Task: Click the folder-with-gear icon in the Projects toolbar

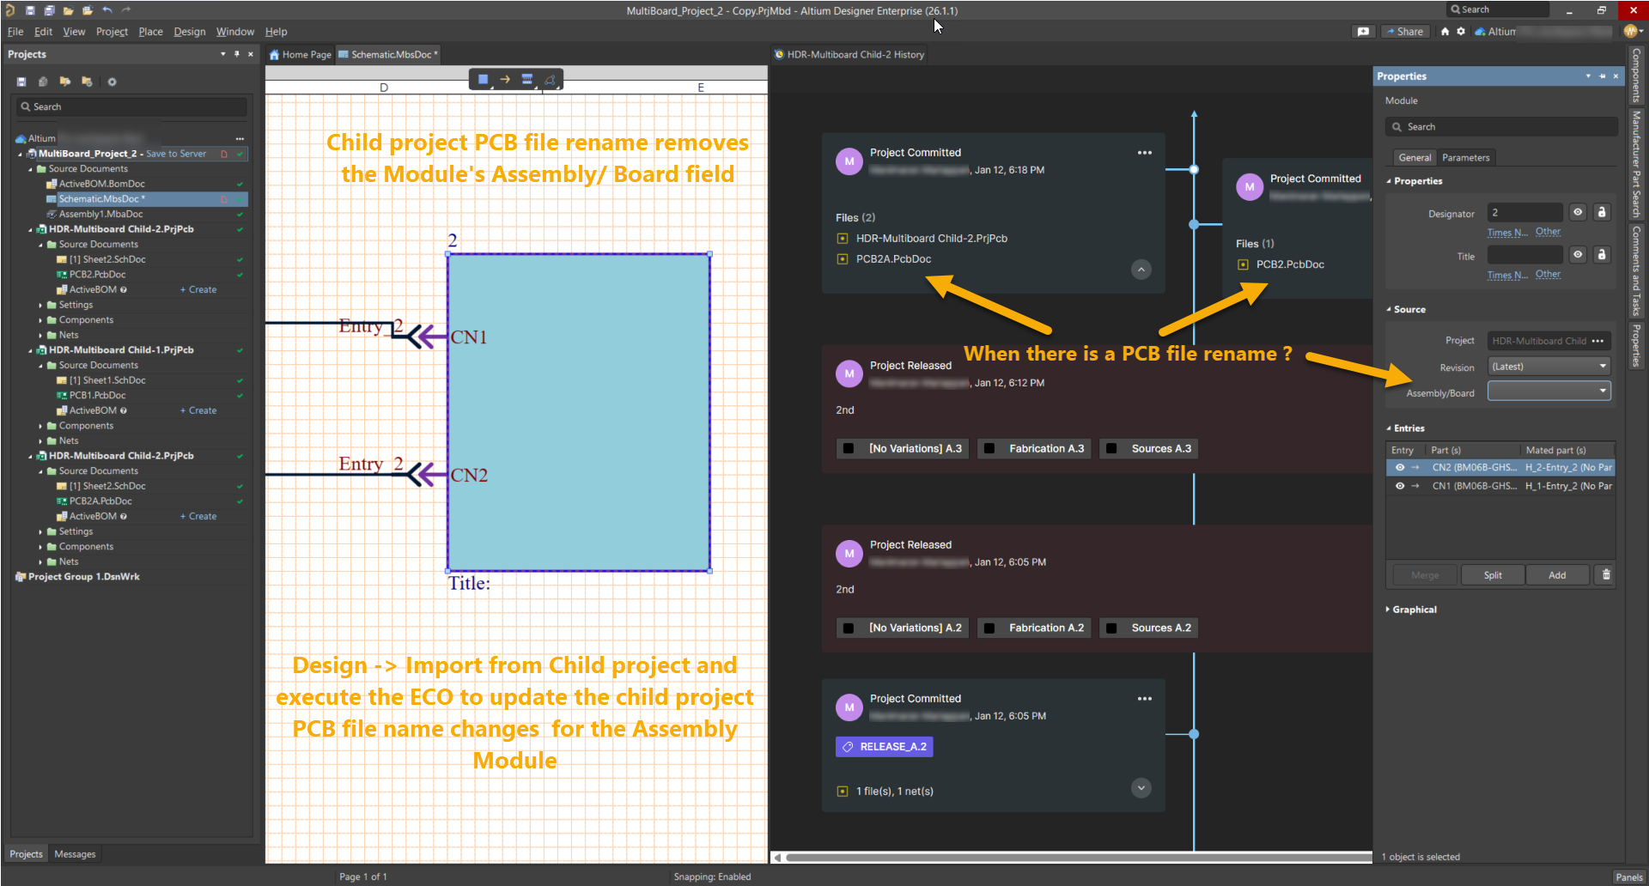Action: click(x=87, y=82)
